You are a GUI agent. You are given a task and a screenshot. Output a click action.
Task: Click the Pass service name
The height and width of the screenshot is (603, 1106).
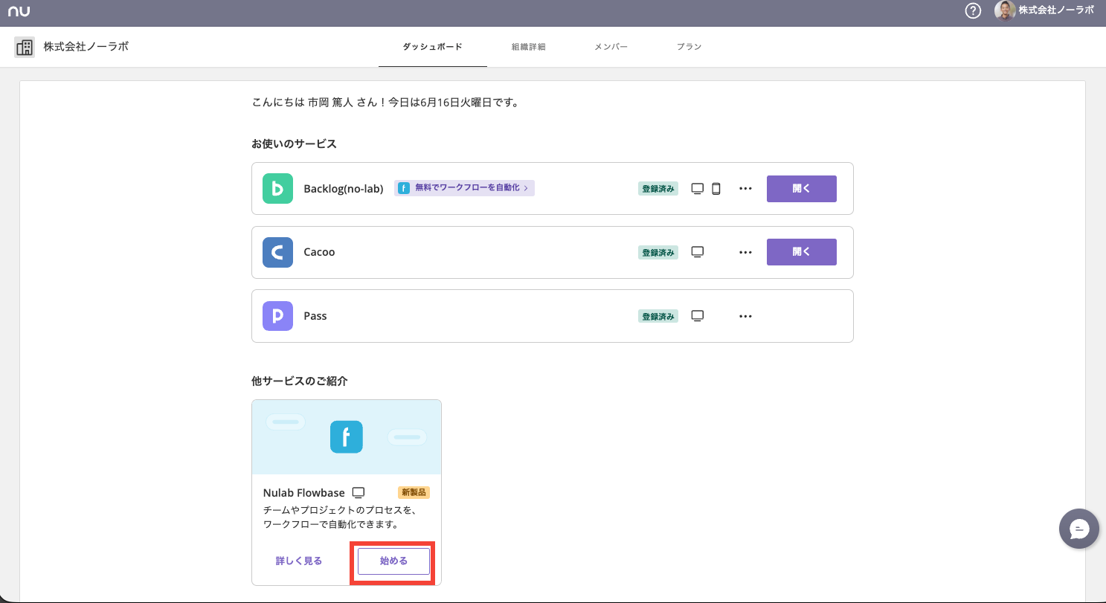[x=315, y=316]
